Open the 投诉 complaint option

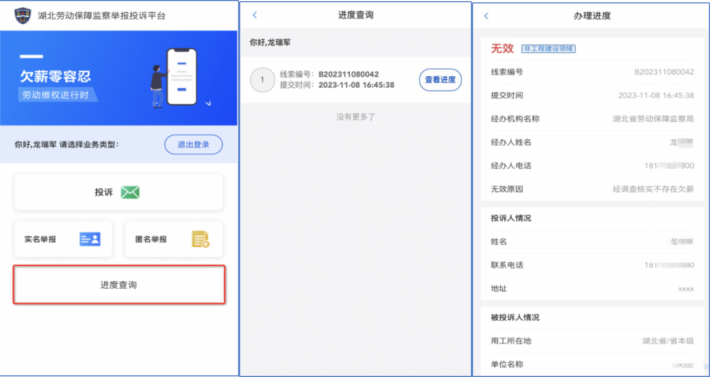click(x=118, y=193)
